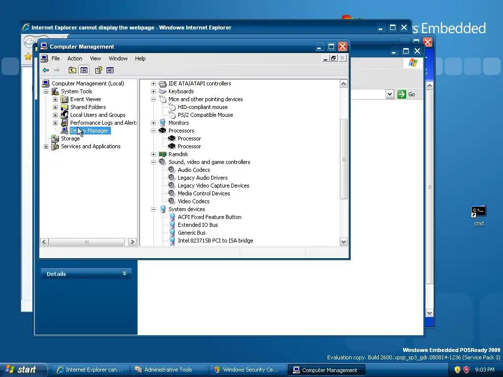The image size is (503, 377).
Task: Click the IDE ATA/ATAPI controllers icon
Action: click(163, 83)
